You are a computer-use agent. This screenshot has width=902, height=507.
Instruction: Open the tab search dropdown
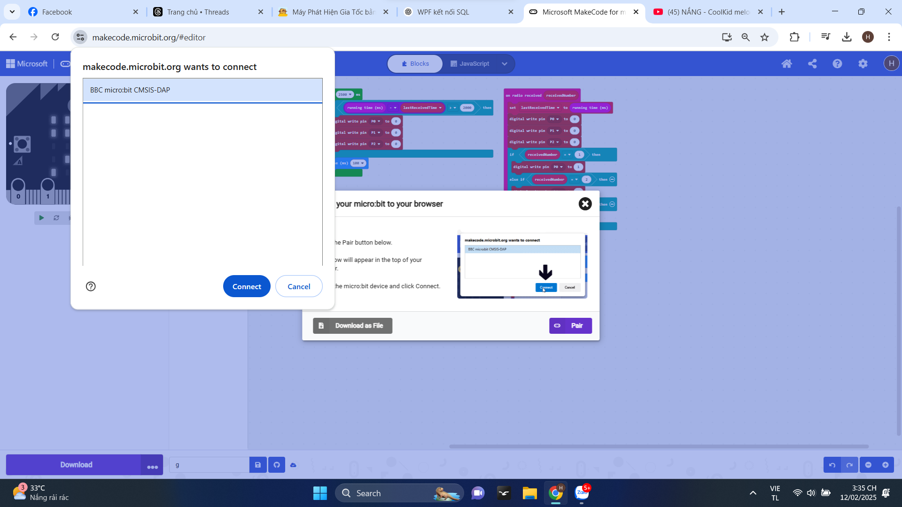[12, 12]
